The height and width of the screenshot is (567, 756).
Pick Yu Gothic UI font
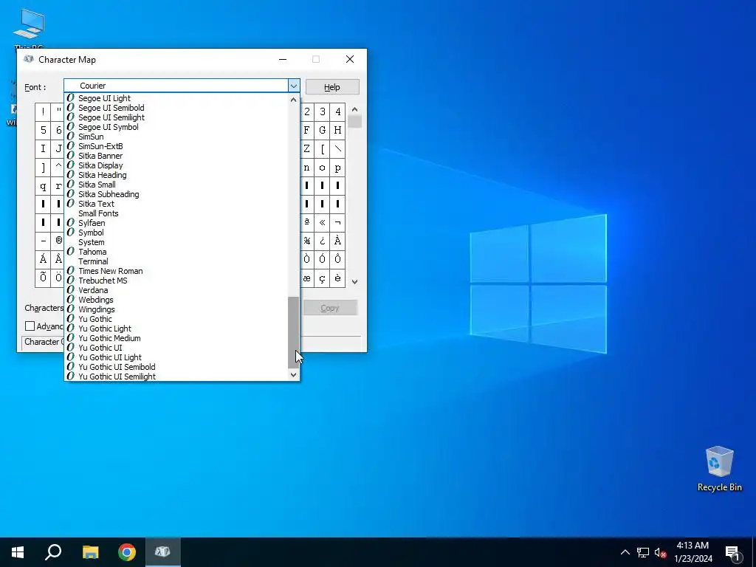pos(176,348)
